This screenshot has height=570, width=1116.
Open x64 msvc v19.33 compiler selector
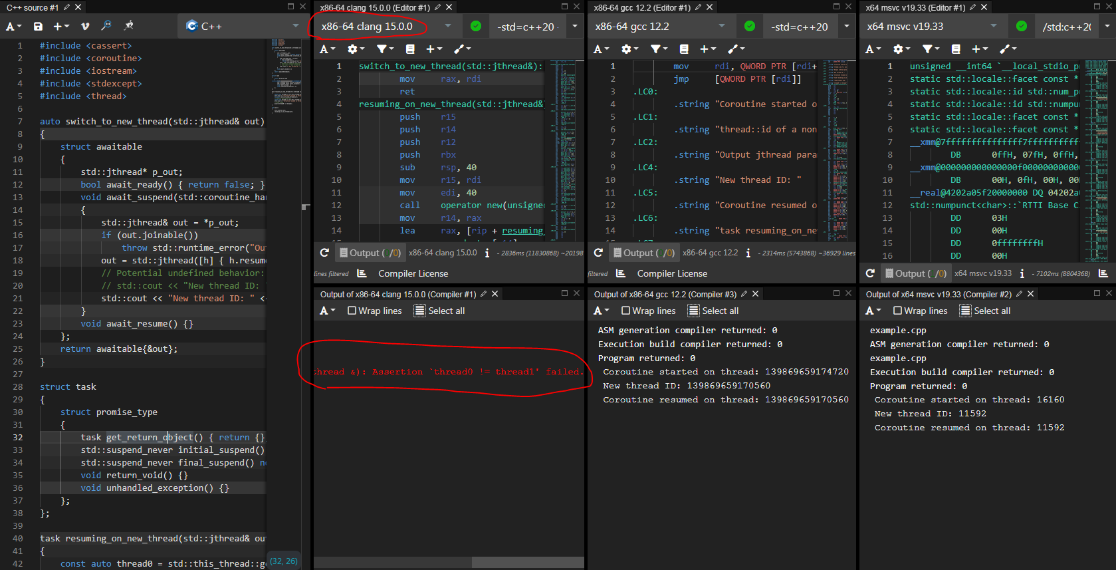pyautogui.click(x=932, y=27)
